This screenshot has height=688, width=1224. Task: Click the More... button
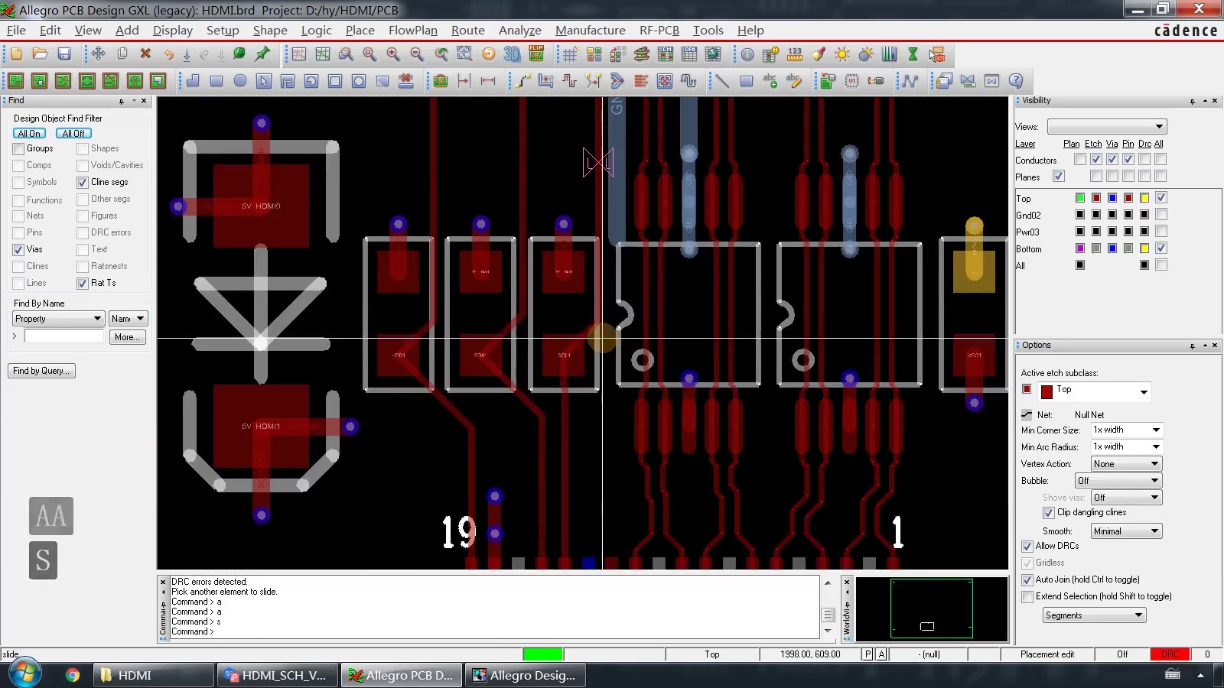click(126, 337)
